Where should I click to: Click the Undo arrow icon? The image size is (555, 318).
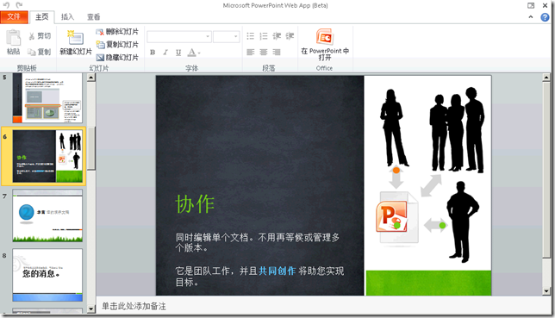(x=6, y=5)
